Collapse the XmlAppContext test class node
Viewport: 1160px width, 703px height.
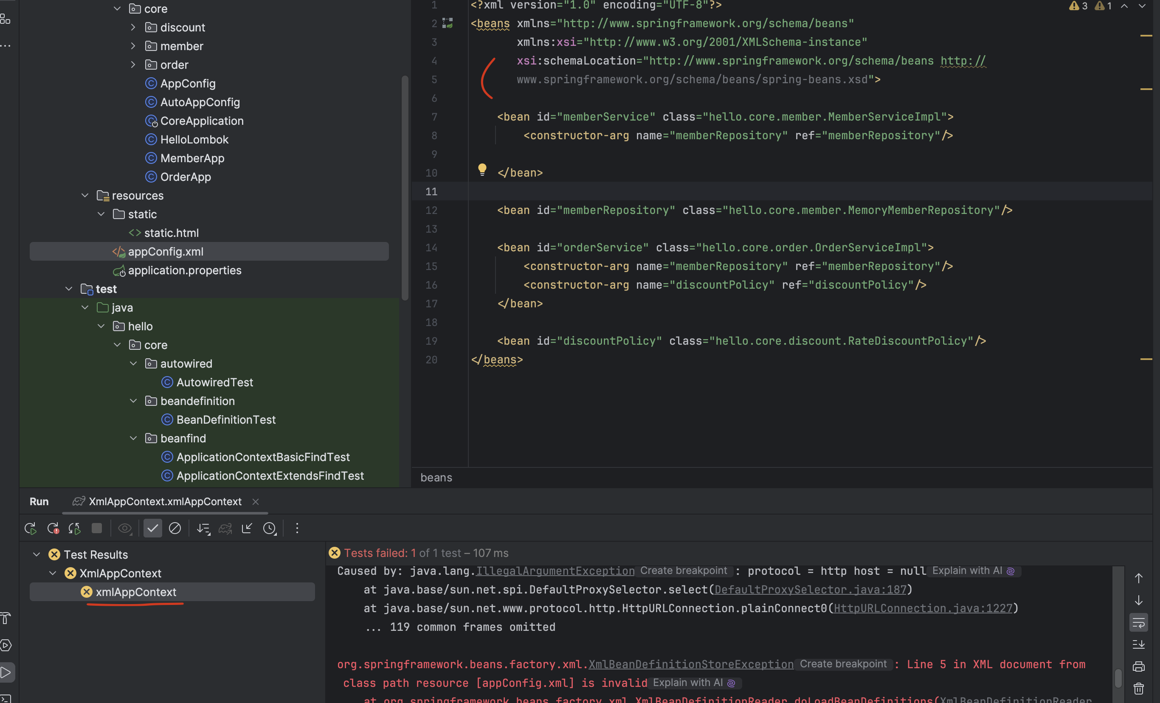point(53,574)
